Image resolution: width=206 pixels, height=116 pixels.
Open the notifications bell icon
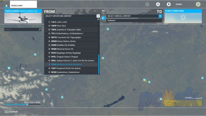[169, 4]
